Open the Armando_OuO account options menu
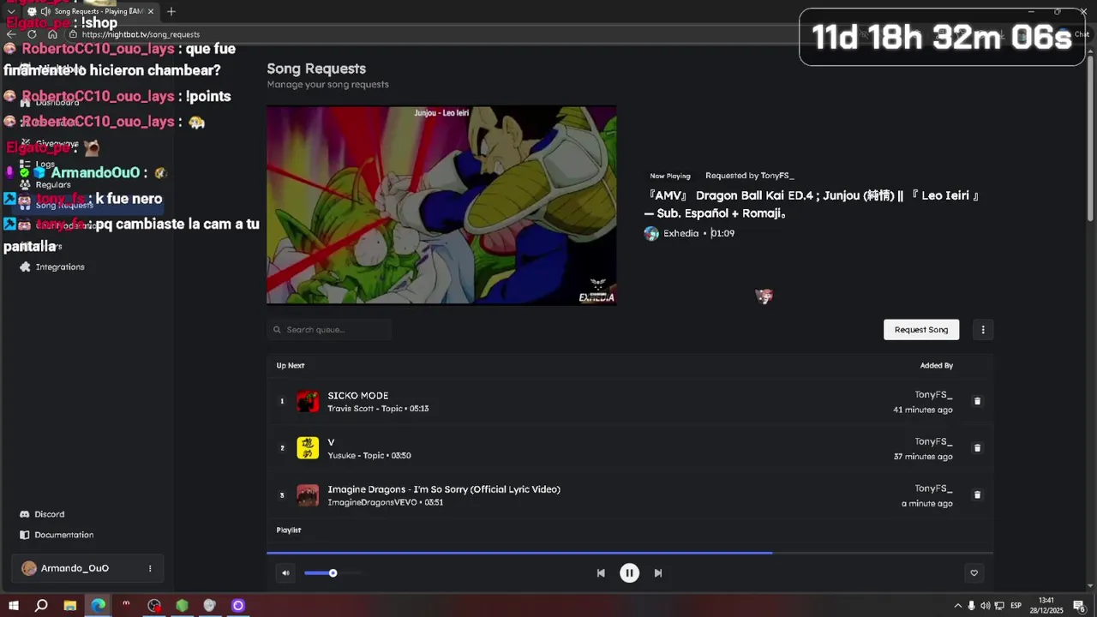This screenshot has width=1097, height=617. tap(150, 568)
